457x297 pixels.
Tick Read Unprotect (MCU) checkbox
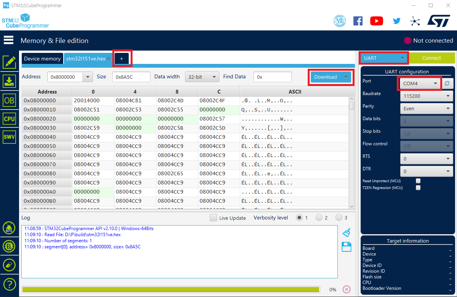pyautogui.click(x=418, y=181)
